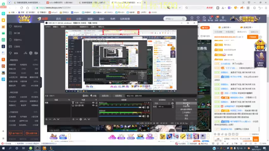This screenshot has height=151, width=269.
Task: Open source properties gear in Sources panel
Action: click(81, 119)
